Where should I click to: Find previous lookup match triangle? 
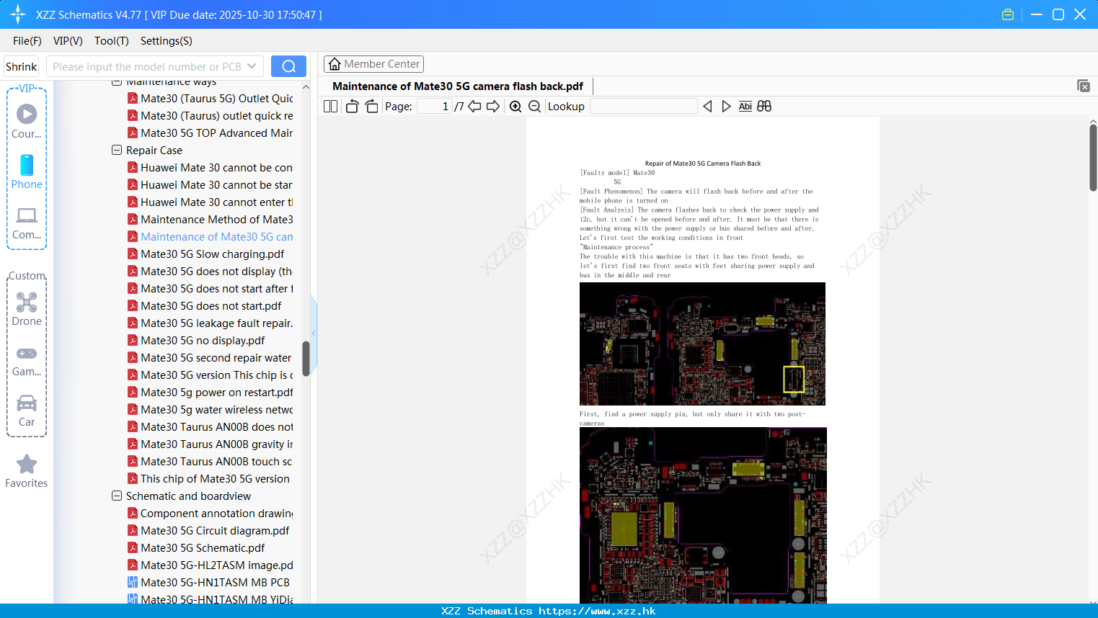pyautogui.click(x=707, y=106)
